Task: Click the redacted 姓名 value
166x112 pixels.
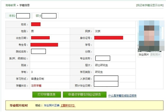Action: 36,24
